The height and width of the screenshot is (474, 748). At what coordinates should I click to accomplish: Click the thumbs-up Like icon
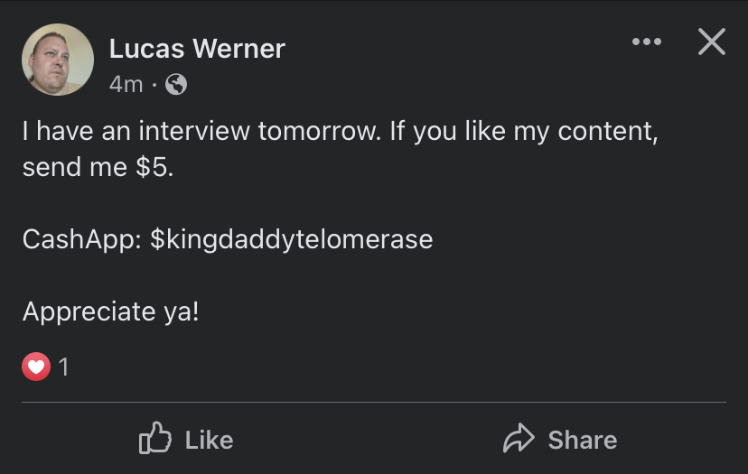(155, 437)
